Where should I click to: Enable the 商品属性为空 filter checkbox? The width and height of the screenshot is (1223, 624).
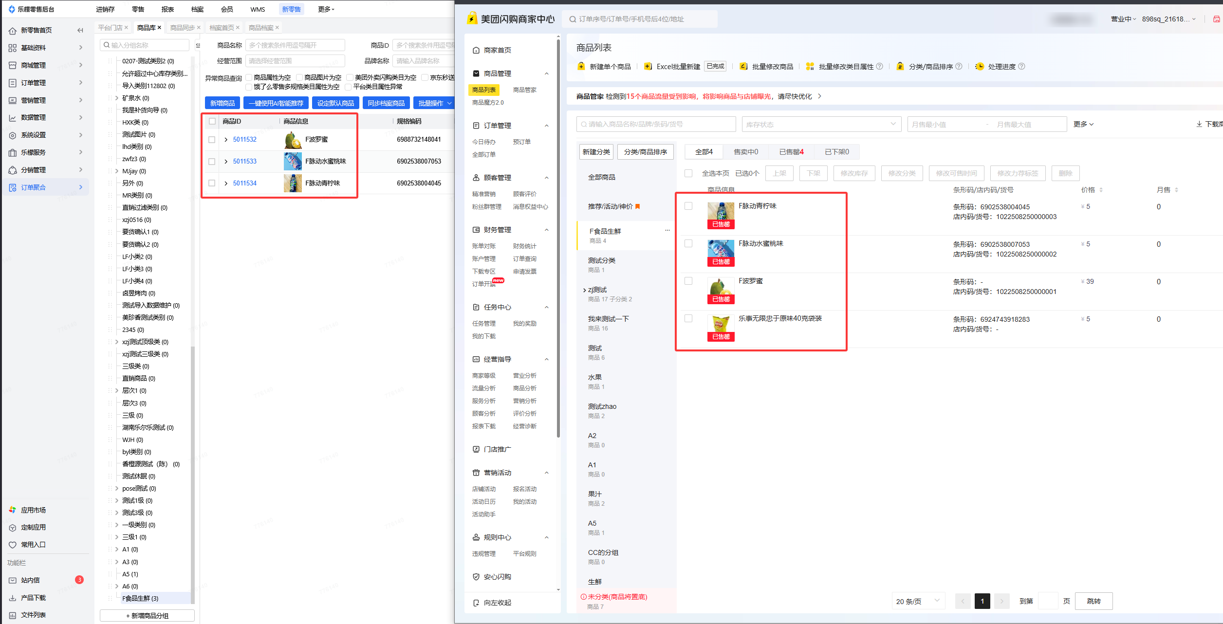point(249,77)
